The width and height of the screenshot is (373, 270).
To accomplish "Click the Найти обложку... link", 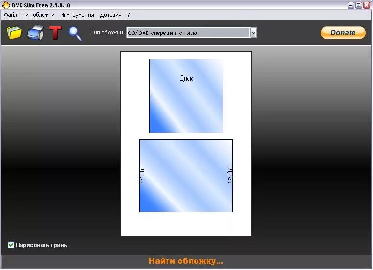I will tap(186, 261).
